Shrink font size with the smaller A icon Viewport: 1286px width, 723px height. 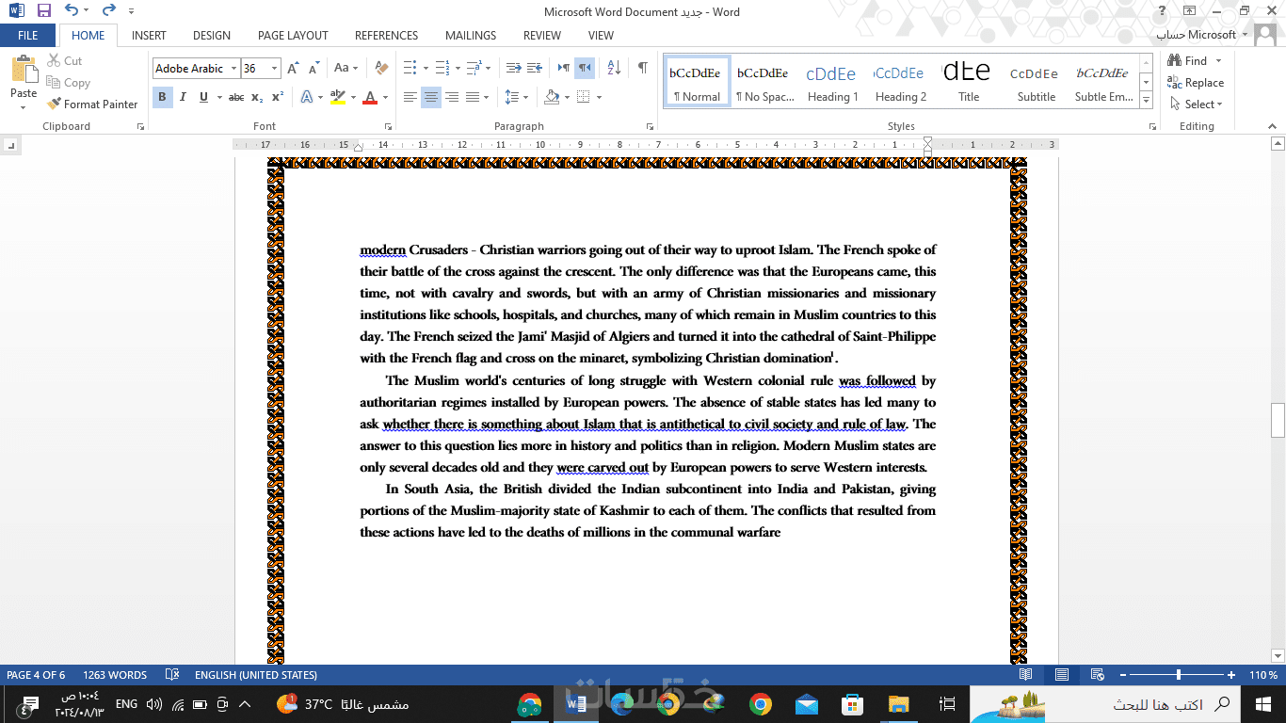pos(313,68)
